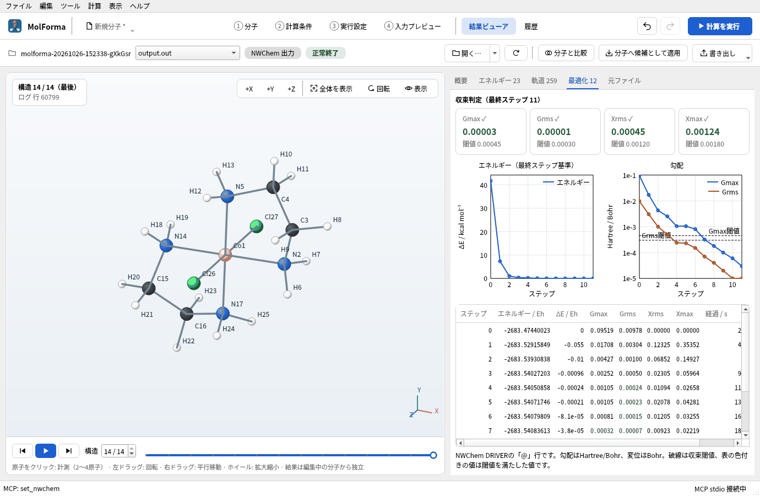Image resolution: width=760 pixels, height=496 pixels.
Task: Click the redo arrow icon
Action: [x=670, y=26]
